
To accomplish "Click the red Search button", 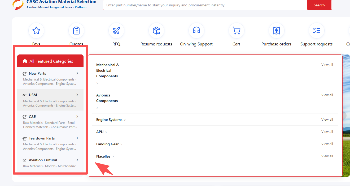I will pyautogui.click(x=319, y=5).
